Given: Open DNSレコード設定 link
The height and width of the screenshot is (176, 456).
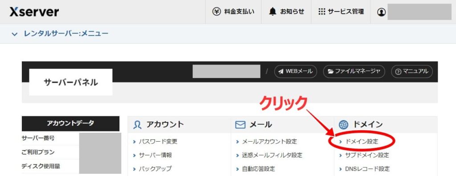Looking at the screenshot, I should click(367, 169).
